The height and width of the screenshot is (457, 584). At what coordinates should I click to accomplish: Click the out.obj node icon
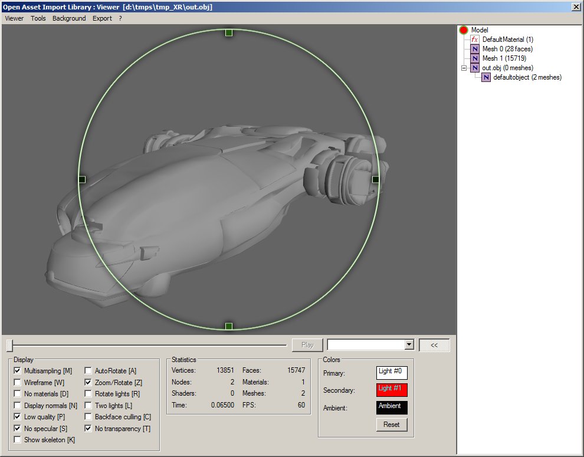475,68
